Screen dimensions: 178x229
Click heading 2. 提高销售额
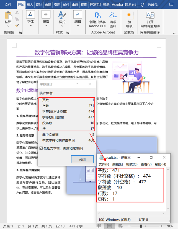25,136
